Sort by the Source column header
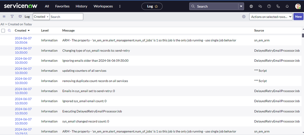 click(x=259, y=31)
